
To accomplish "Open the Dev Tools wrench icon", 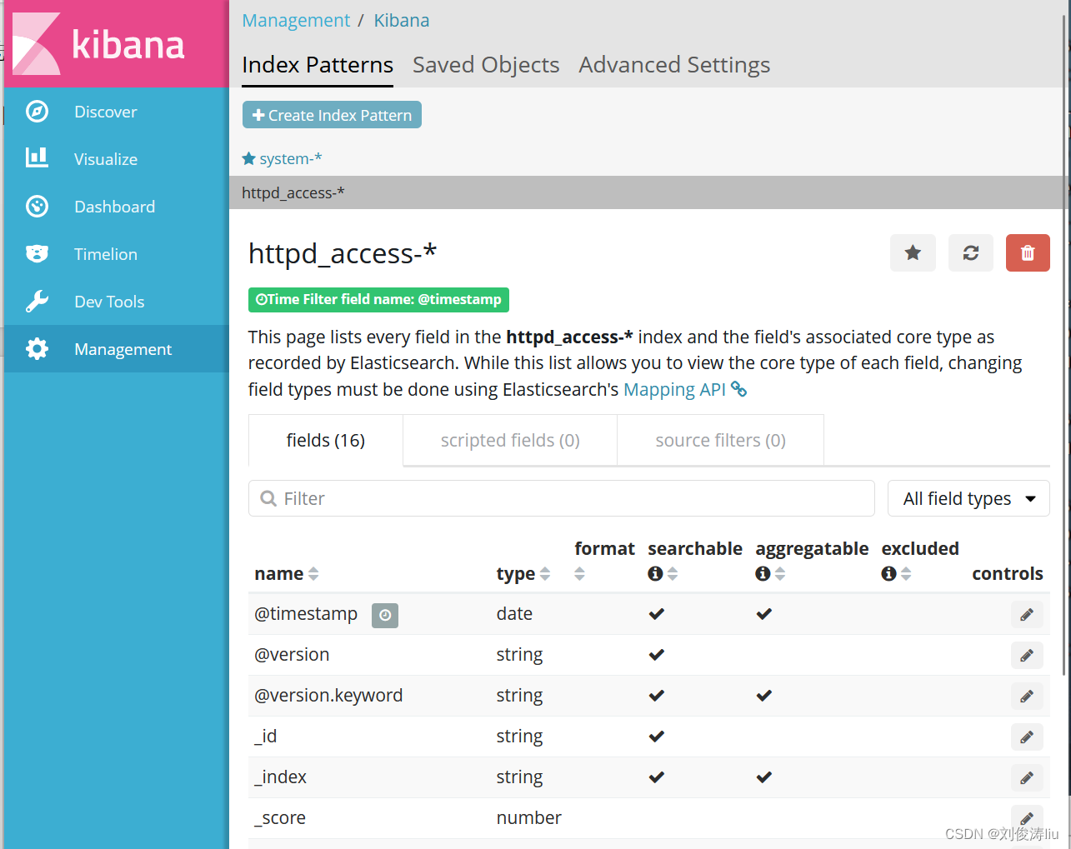I will 37,301.
